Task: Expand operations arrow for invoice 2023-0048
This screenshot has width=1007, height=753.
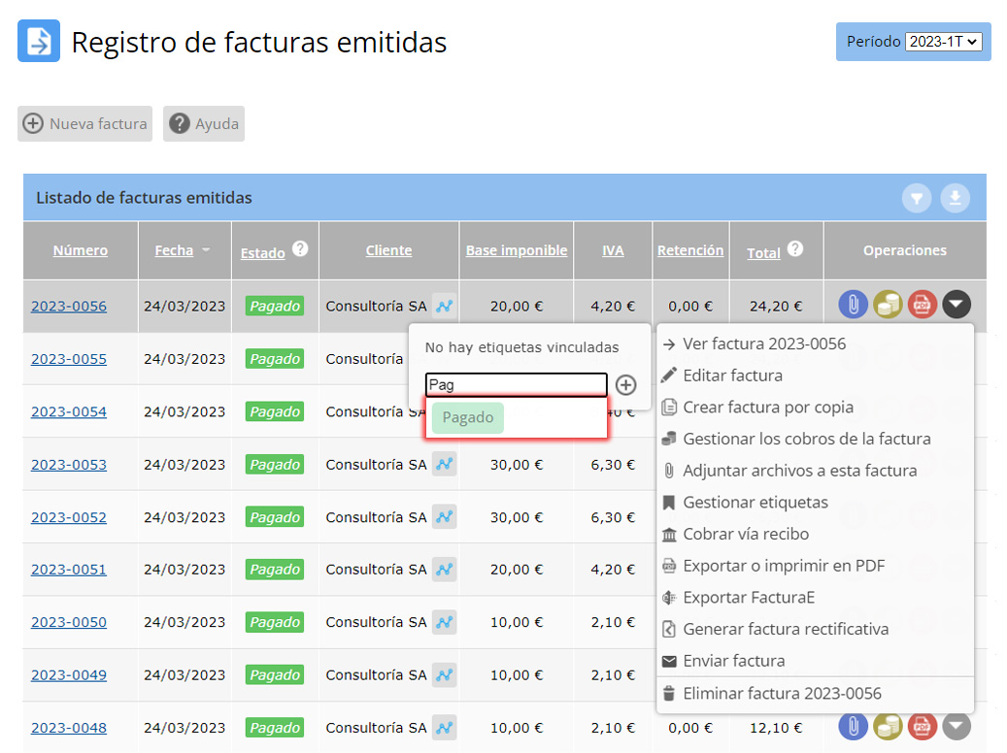Action: (x=957, y=726)
